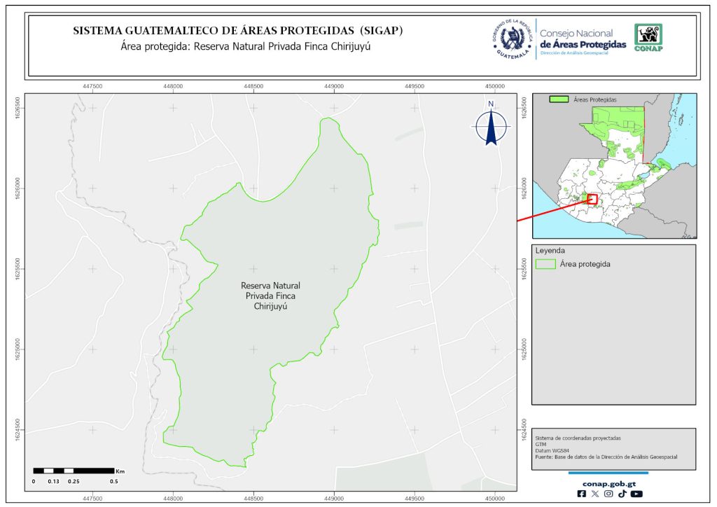Click the green CONAP monkey logo
Screen dimensions: 717x507
click(648, 38)
